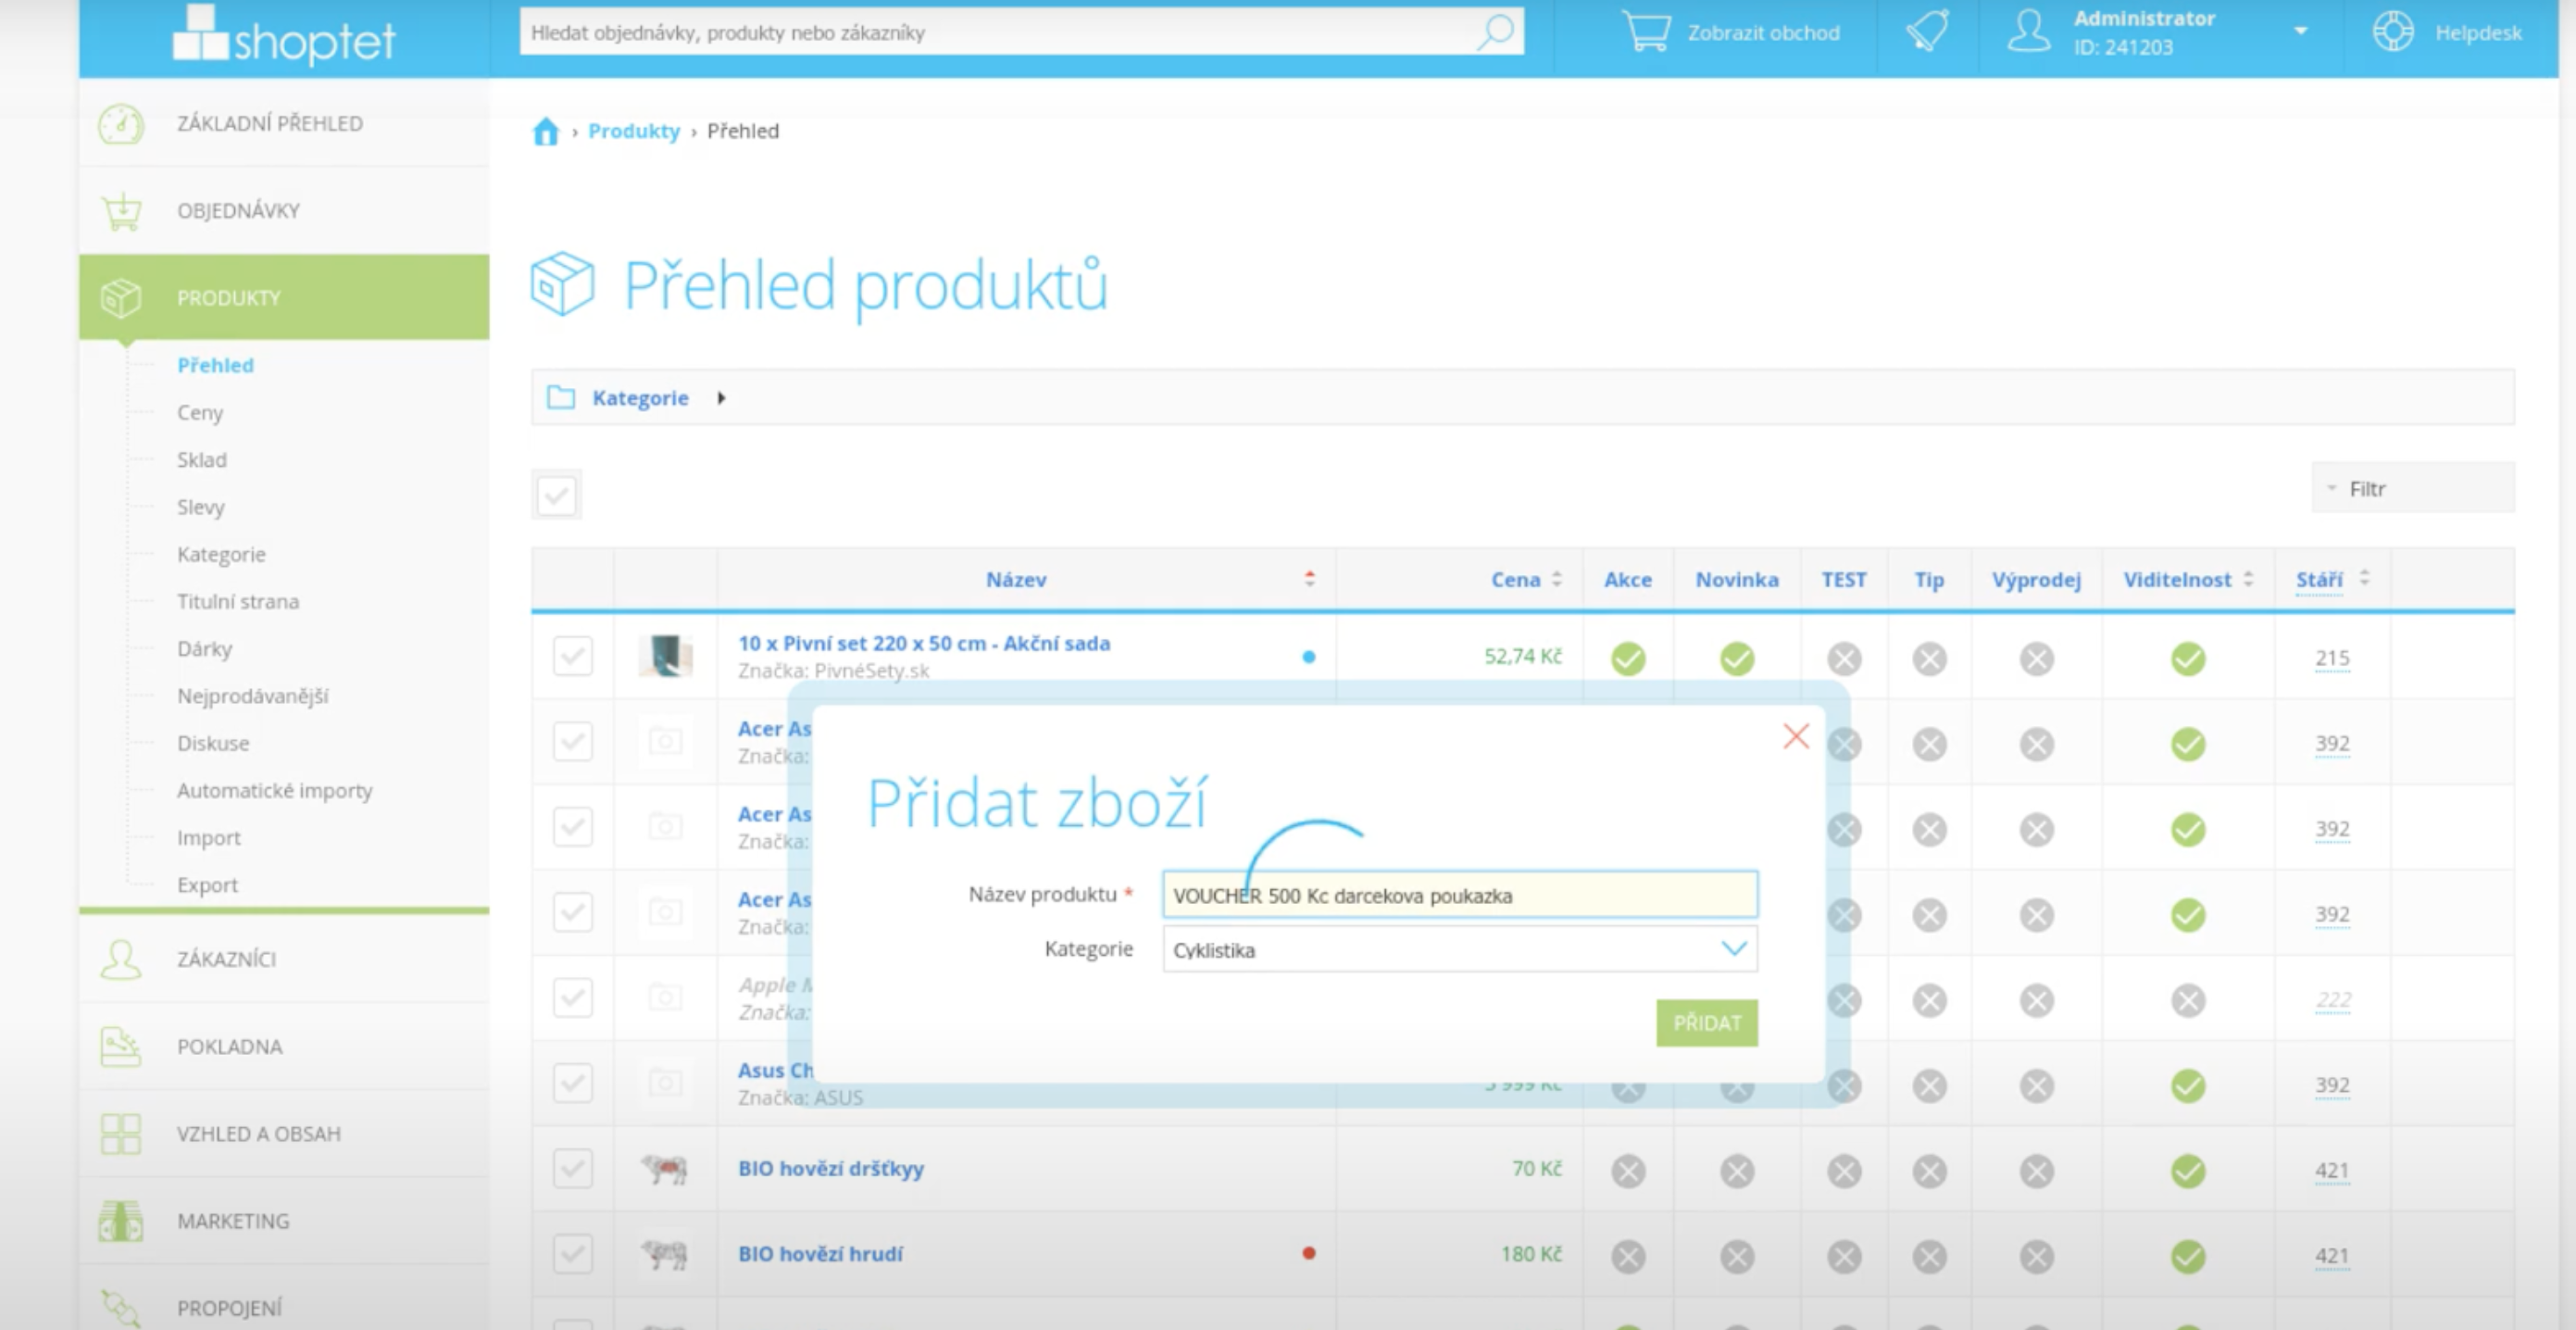Click the Objednávky cart icon
The height and width of the screenshot is (1330, 2576).
(121, 211)
